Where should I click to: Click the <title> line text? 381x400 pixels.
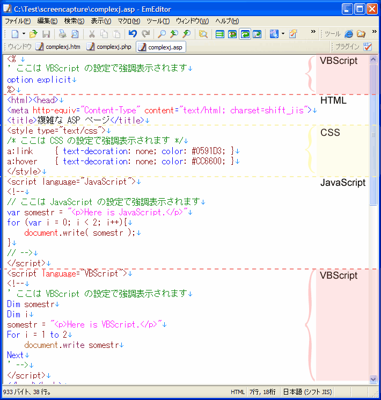coord(76,120)
